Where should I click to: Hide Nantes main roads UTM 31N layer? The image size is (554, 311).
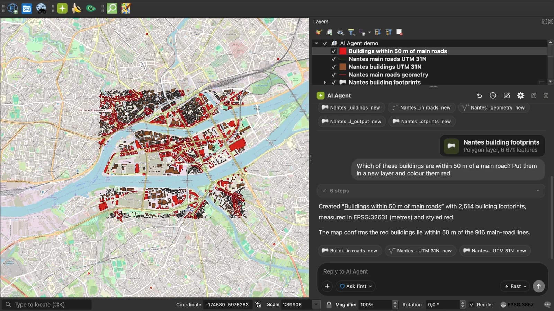333,59
